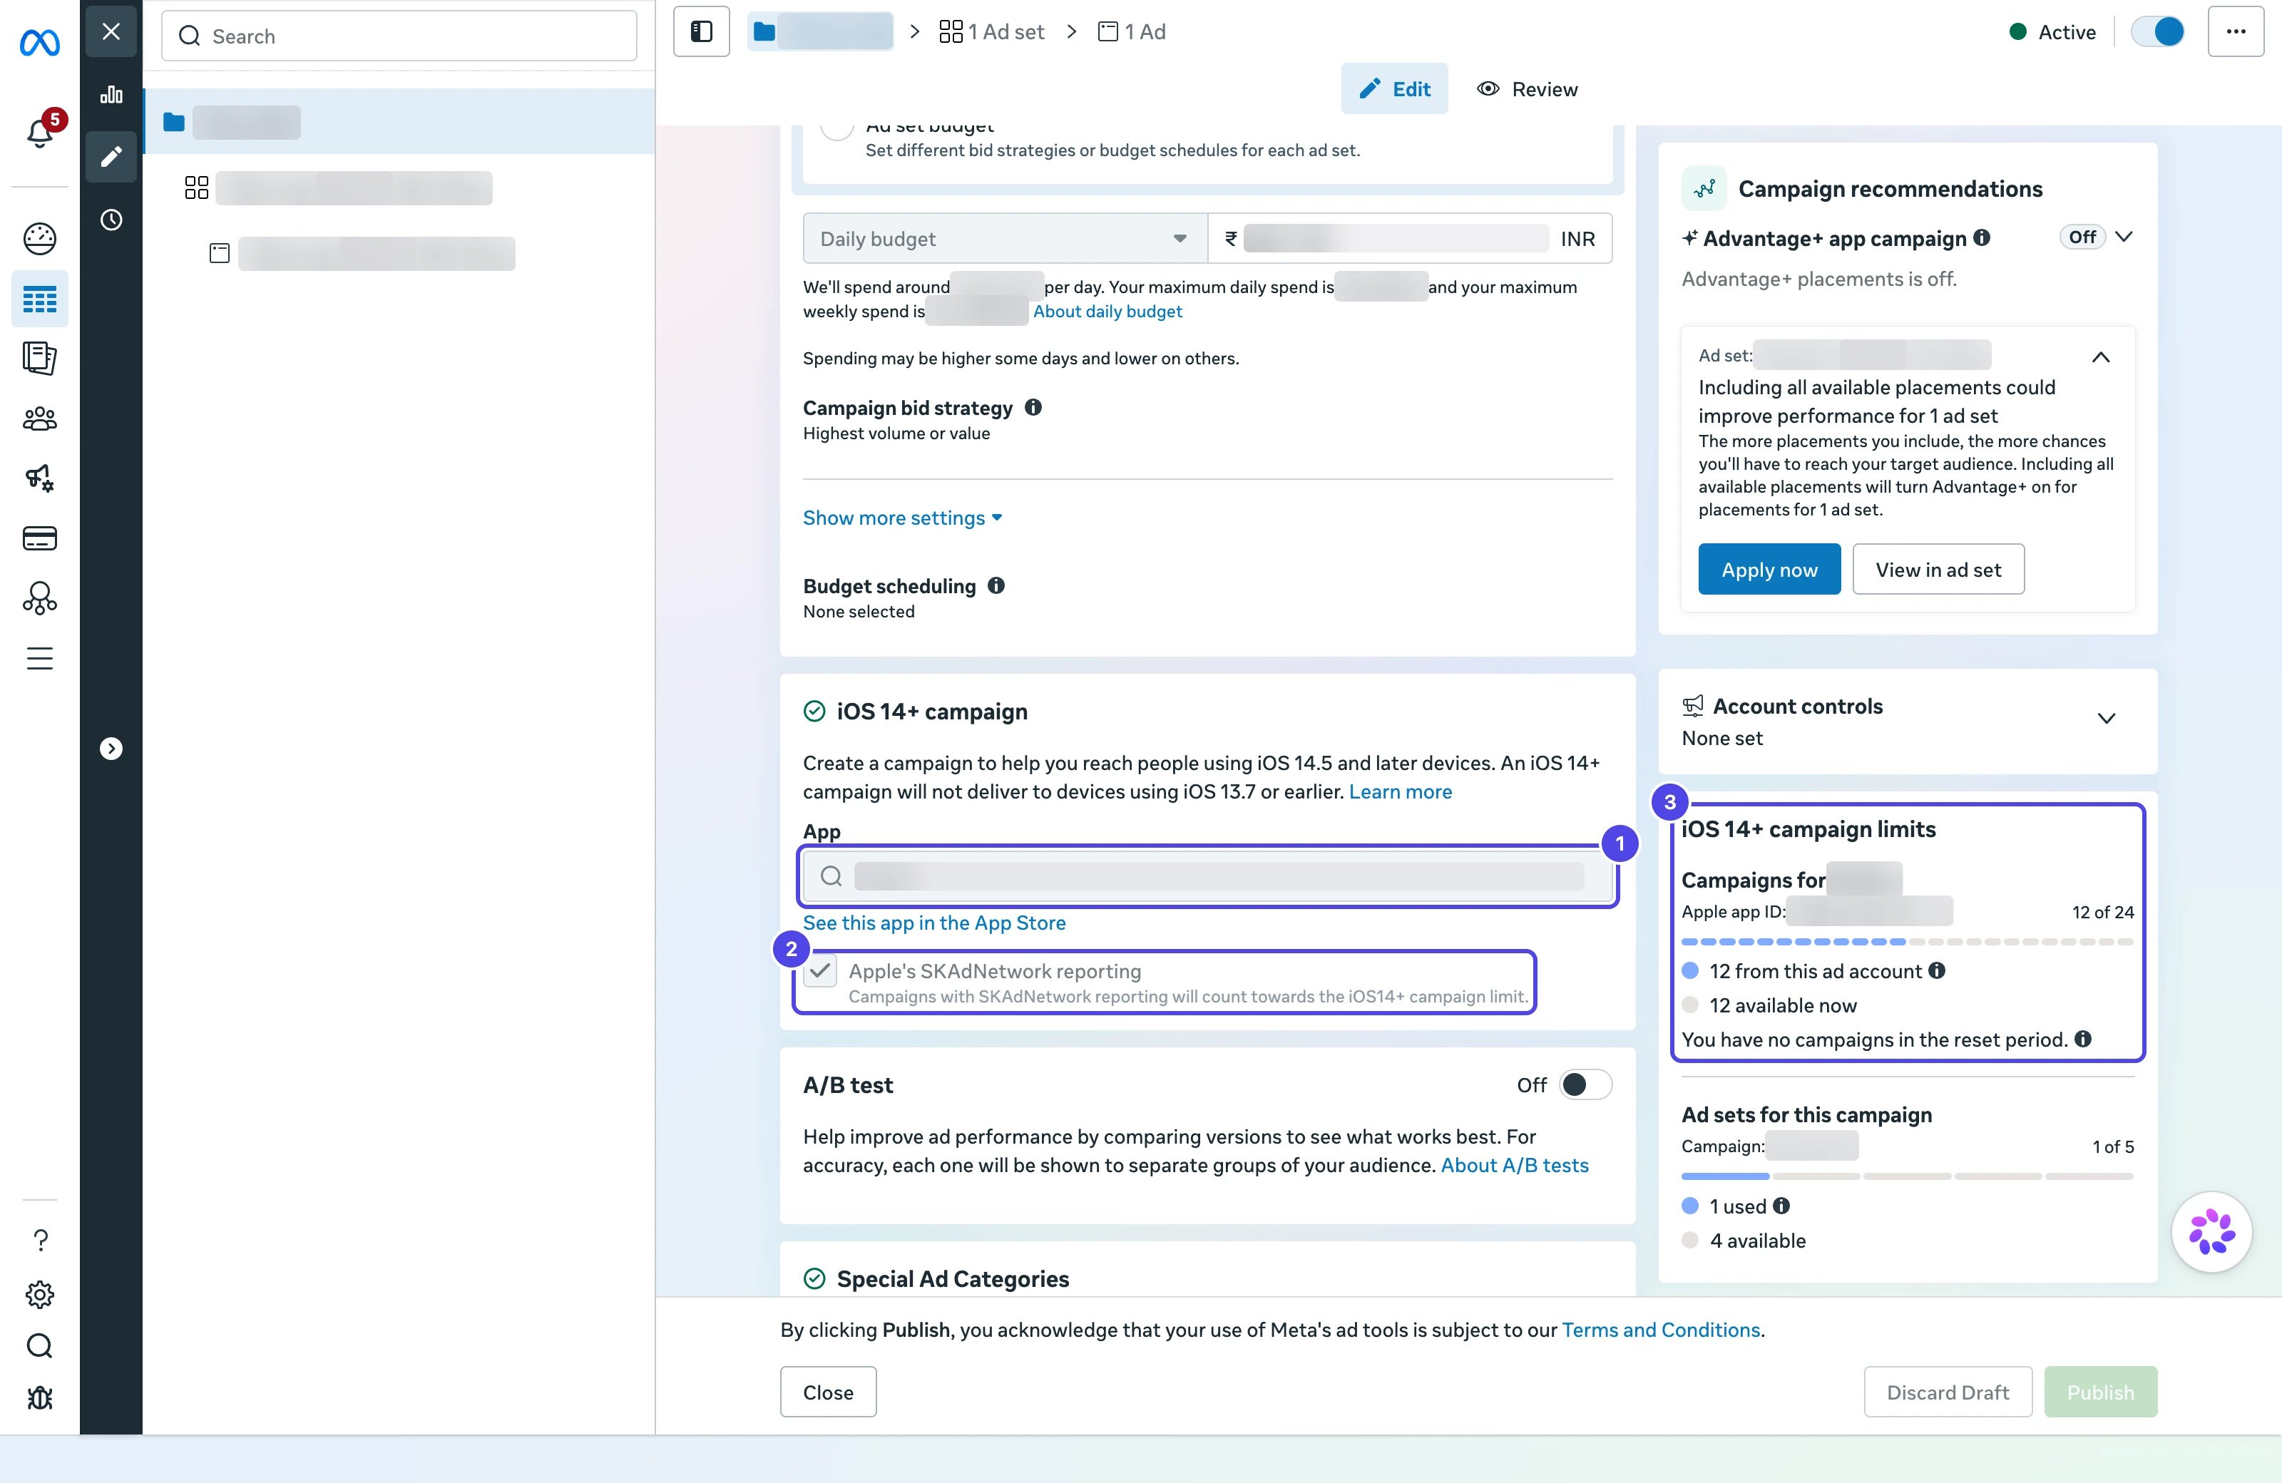Click the ad sets 1 of 5 progress bar
This screenshot has height=1483, width=2282.
pyautogui.click(x=1907, y=1176)
